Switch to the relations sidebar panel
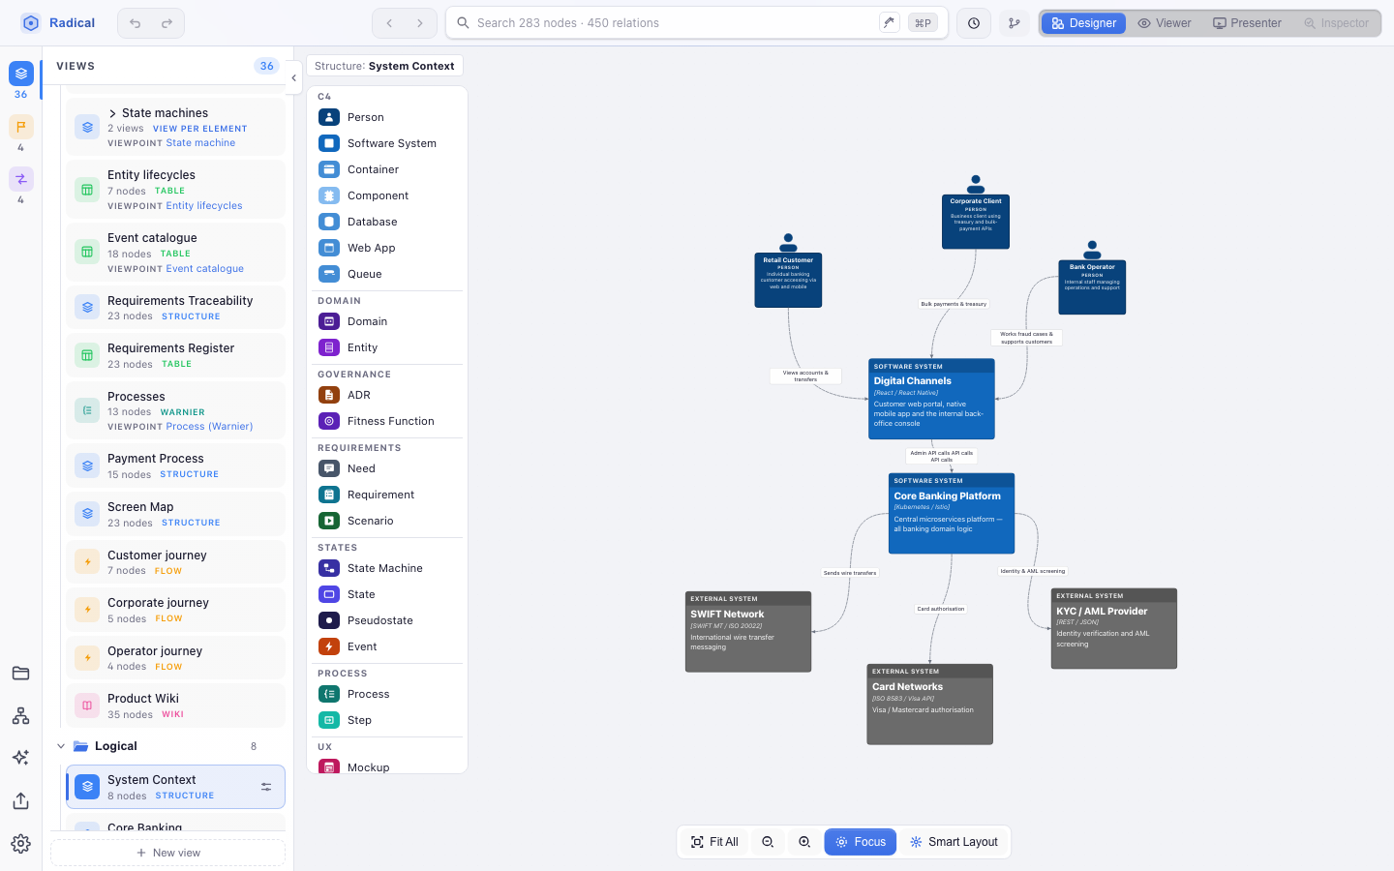This screenshot has height=871, width=1394. point(20,179)
